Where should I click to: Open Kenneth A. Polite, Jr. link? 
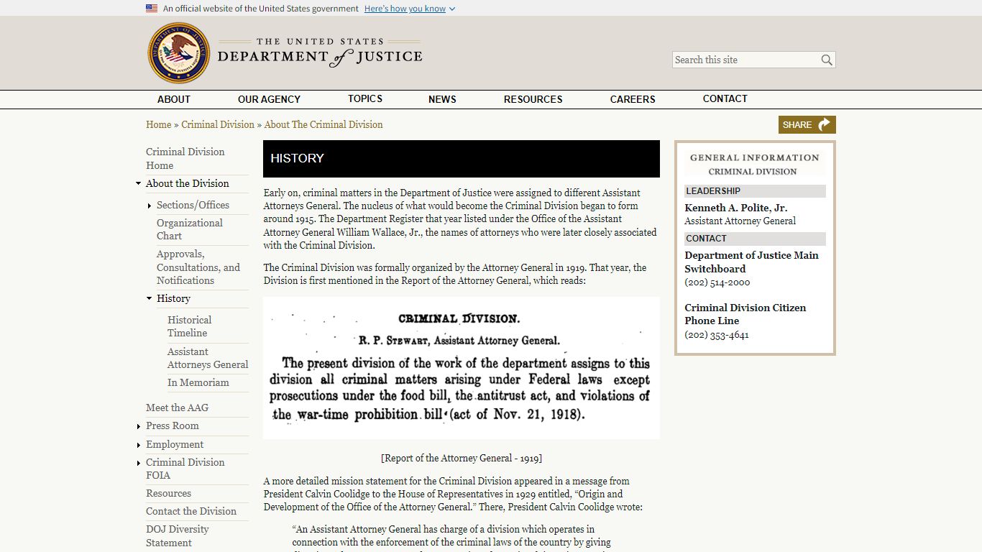(736, 208)
